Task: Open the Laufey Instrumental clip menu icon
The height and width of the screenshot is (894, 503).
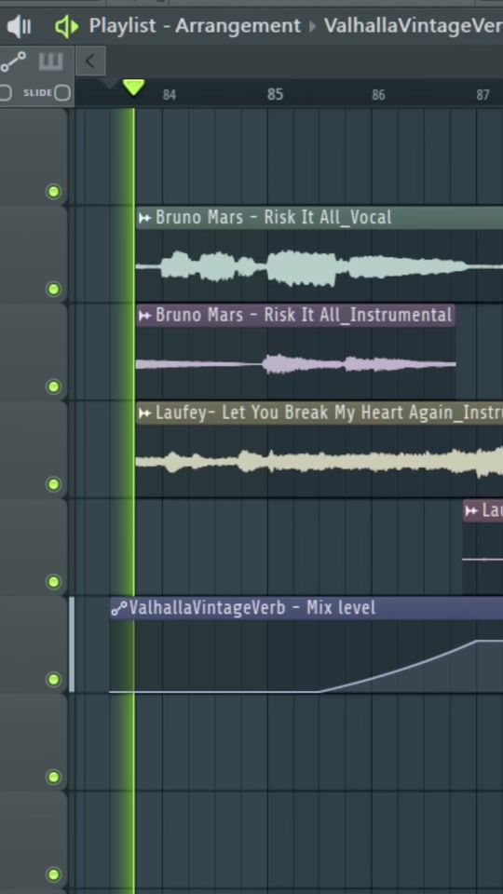Action: 145,413
